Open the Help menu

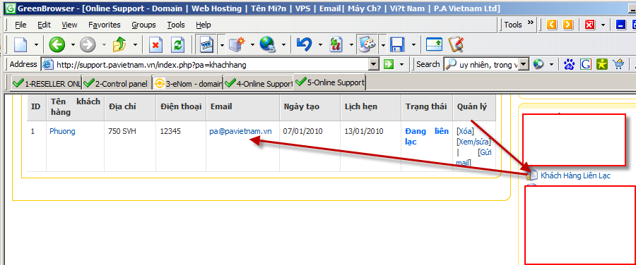point(204,25)
